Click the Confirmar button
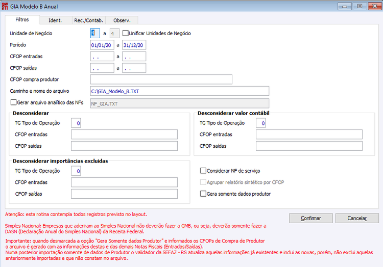 311,218
